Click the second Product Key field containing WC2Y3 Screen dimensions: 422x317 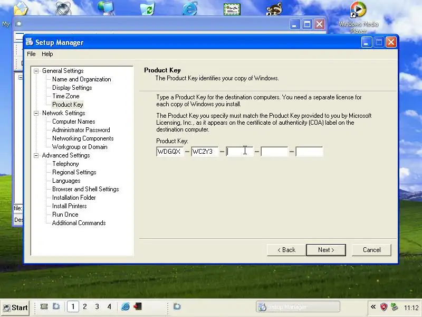[205, 152]
